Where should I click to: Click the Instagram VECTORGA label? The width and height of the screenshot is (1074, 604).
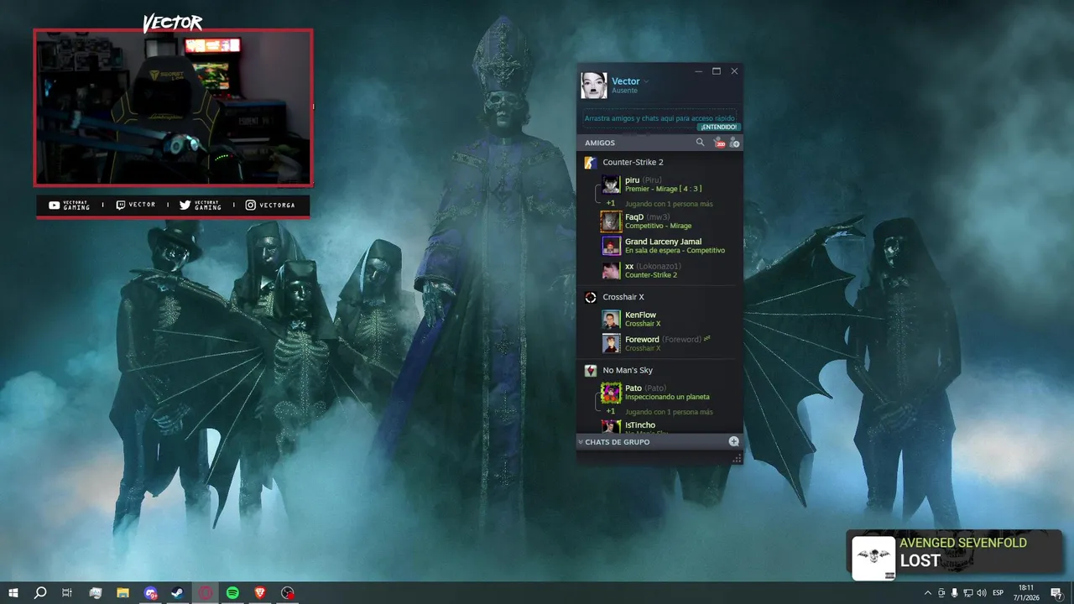[x=270, y=205]
